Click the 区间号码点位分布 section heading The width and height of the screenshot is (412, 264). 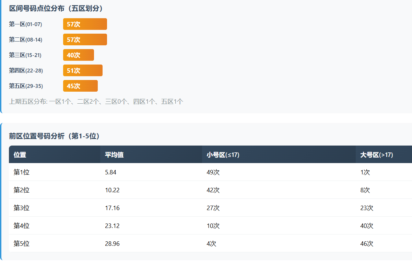[x=56, y=9]
